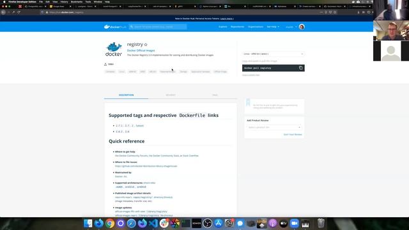Open the GitHub issues URL link
Viewport: 409px width, 230px height.
coord(146,166)
